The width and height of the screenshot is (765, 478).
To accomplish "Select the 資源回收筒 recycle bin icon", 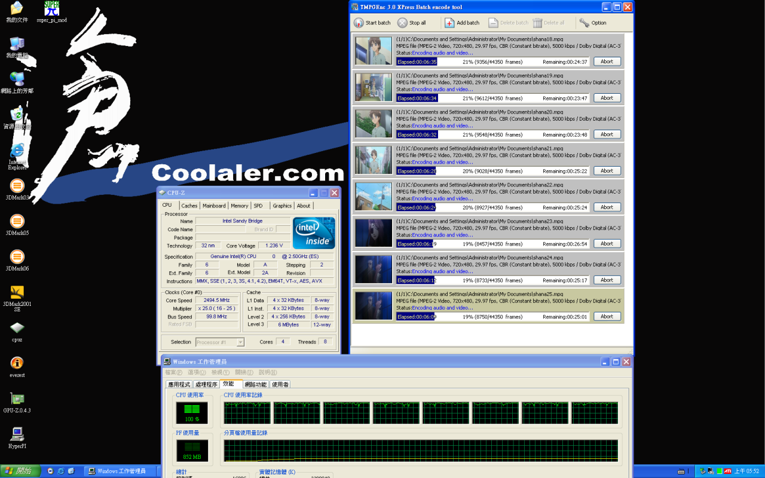I will tap(17, 118).
